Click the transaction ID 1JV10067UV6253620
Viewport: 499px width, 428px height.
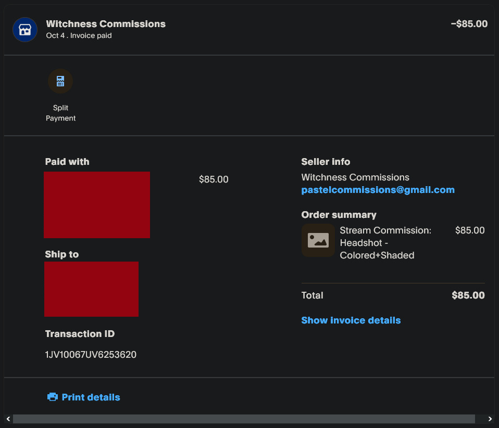[x=91, y=355]
